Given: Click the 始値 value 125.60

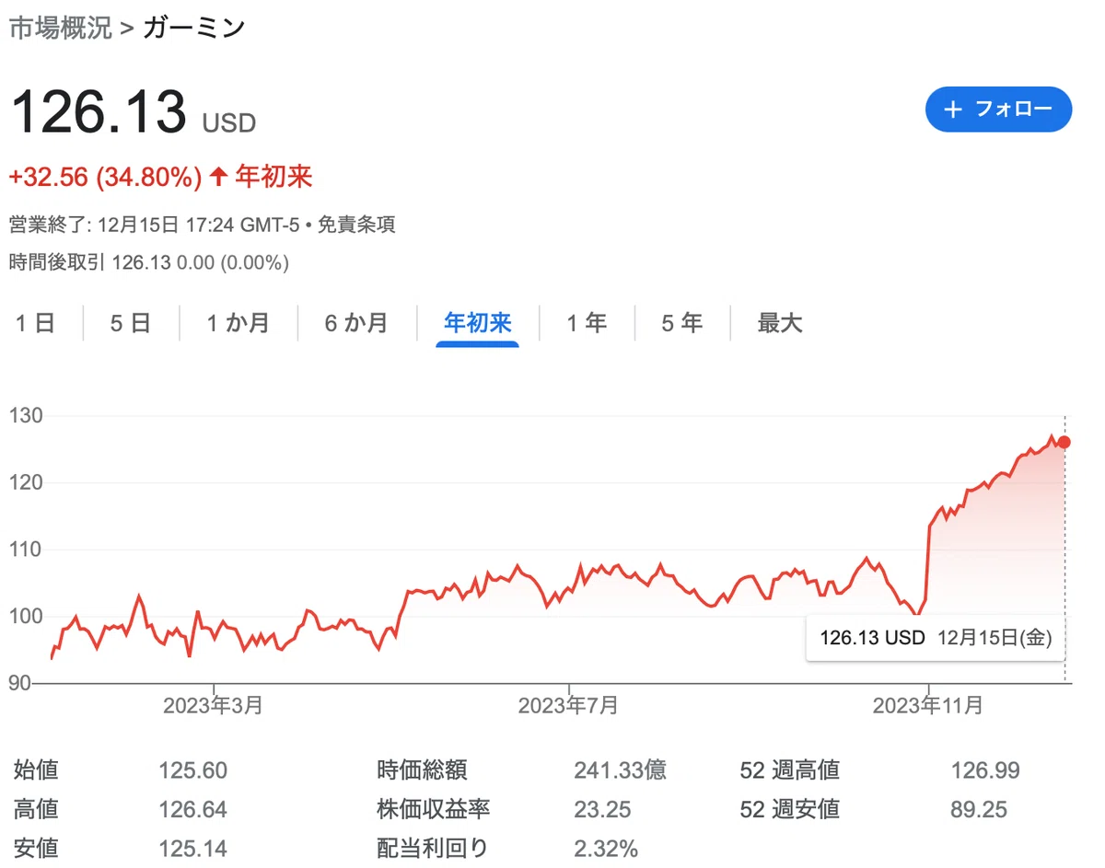Looking at the screenshot, I should tap(192, 770).
